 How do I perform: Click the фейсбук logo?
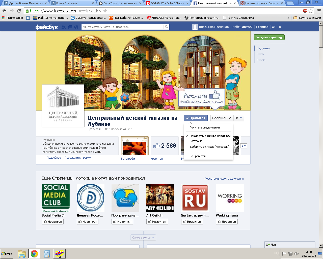click(x=47, y=27)
